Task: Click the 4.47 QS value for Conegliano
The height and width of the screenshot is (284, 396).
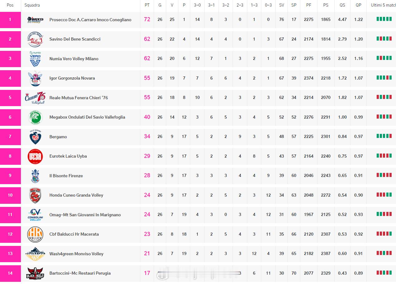Action: click(342, 20)
